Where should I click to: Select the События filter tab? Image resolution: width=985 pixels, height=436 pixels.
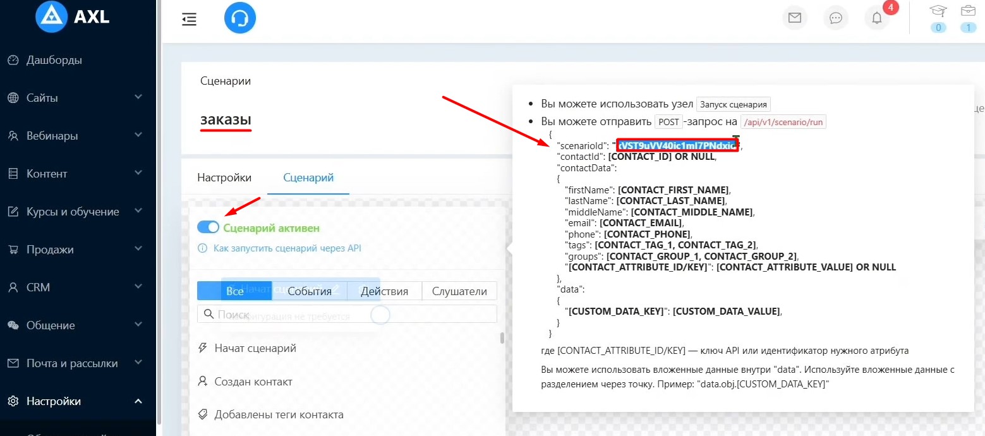click(310, 291)
